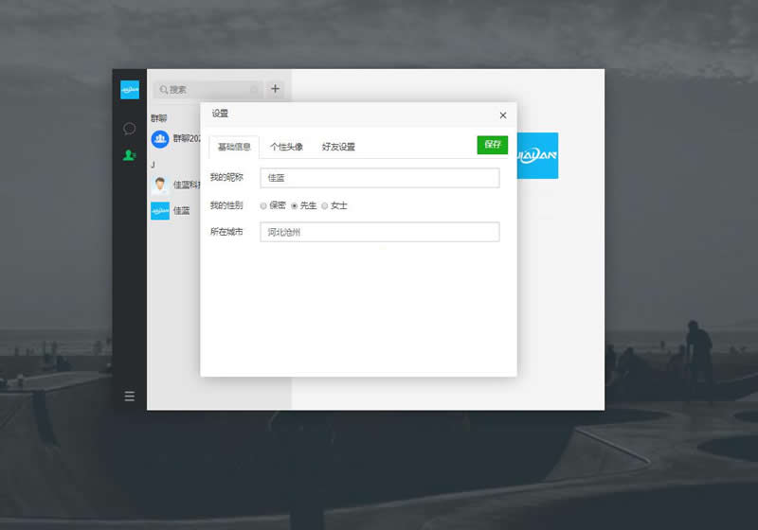Switch to the 个性头像 tab
The height and width of the screenshot is (530, 758).
[286, 147]
